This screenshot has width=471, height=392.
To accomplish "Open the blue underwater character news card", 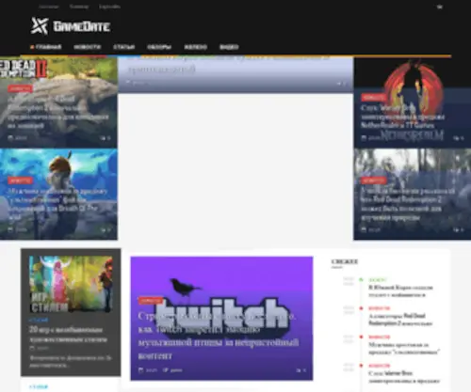I will [58, 195].
